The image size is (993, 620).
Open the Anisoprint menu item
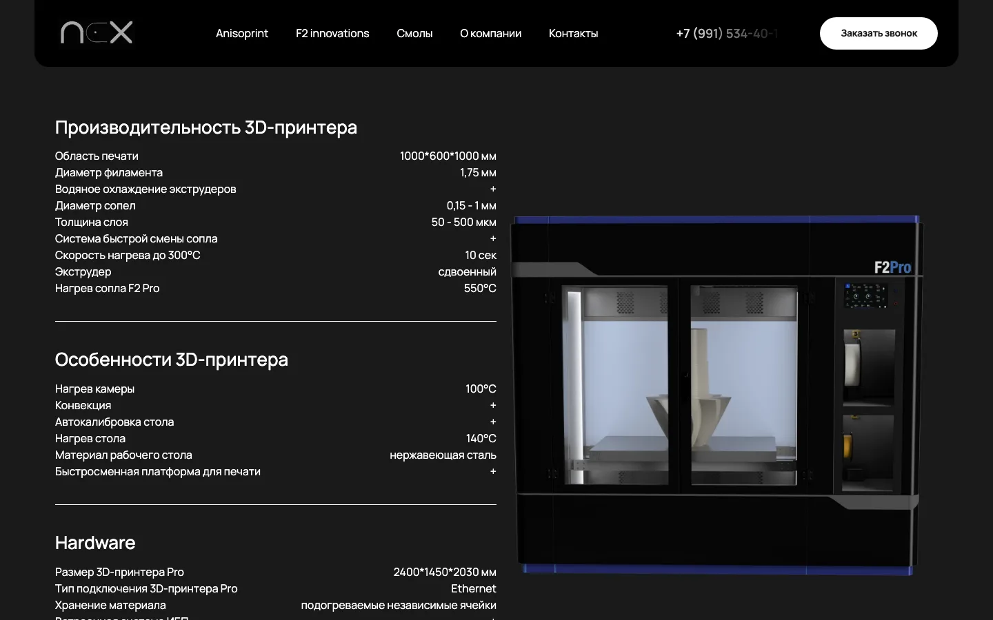click(x=242, y=33)
